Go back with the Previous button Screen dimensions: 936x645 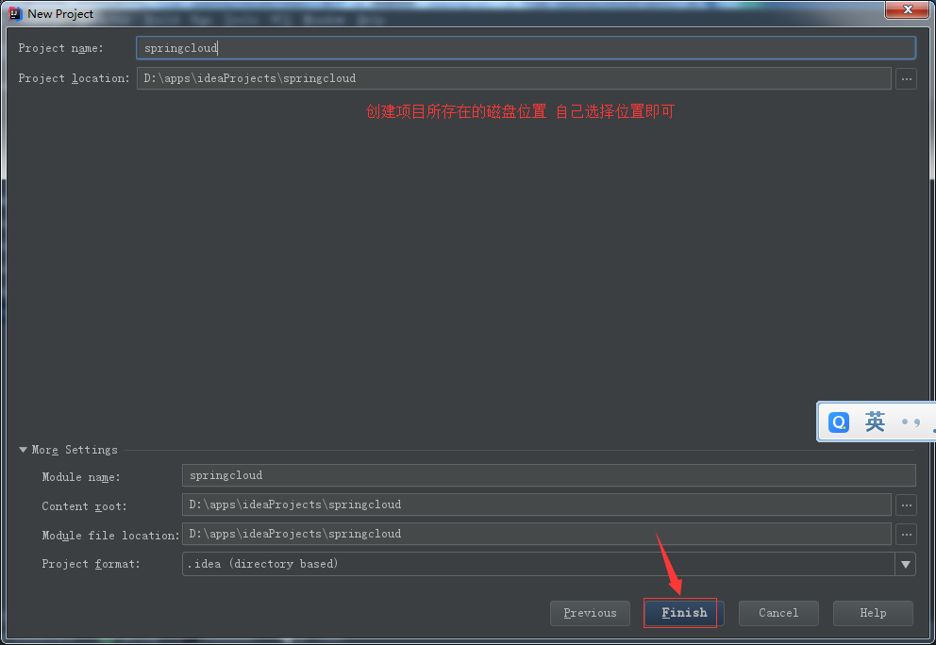click(590, 613)
